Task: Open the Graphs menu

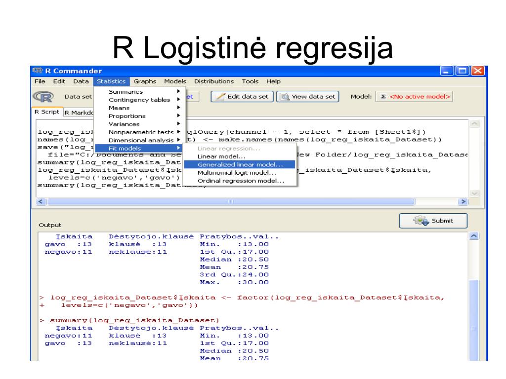Action: point(145,81)
